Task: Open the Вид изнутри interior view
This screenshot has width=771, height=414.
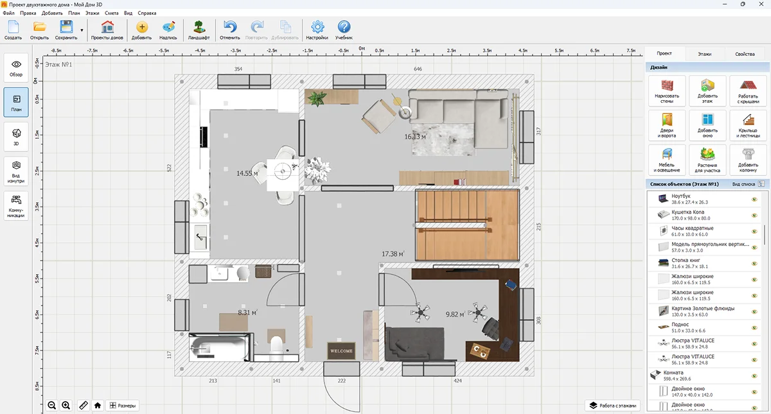Action: click(x=16, y=173)
